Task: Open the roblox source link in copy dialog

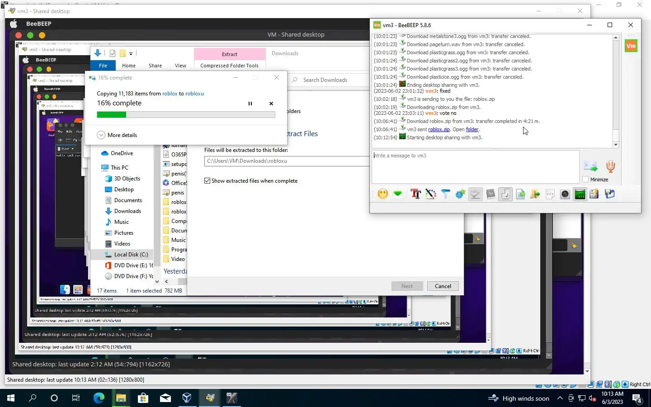Action: (x=170, y=94)
